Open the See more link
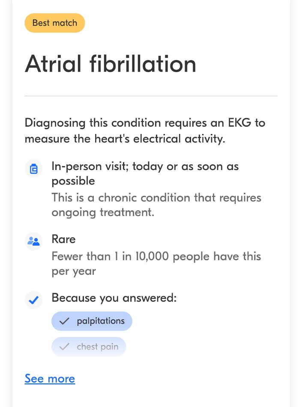302x407 pixels. (50, 379)
